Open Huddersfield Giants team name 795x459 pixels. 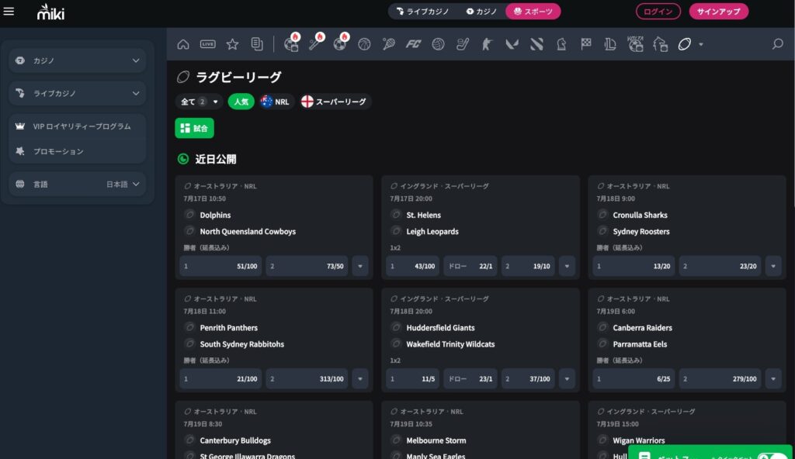440,328
